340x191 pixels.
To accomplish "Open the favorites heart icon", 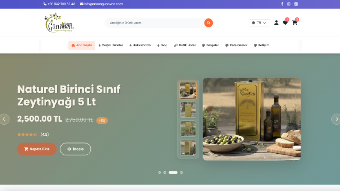I will tap(285, 23).
